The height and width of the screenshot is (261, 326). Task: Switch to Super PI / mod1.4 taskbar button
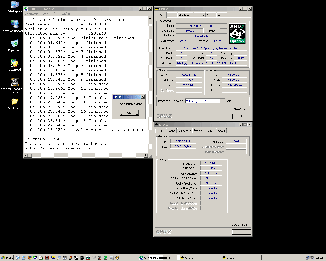(158, 258)
